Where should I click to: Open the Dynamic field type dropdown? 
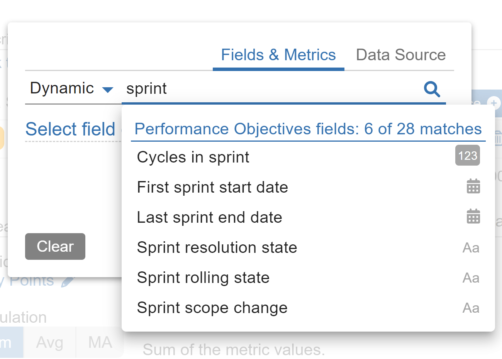[71, 88]
